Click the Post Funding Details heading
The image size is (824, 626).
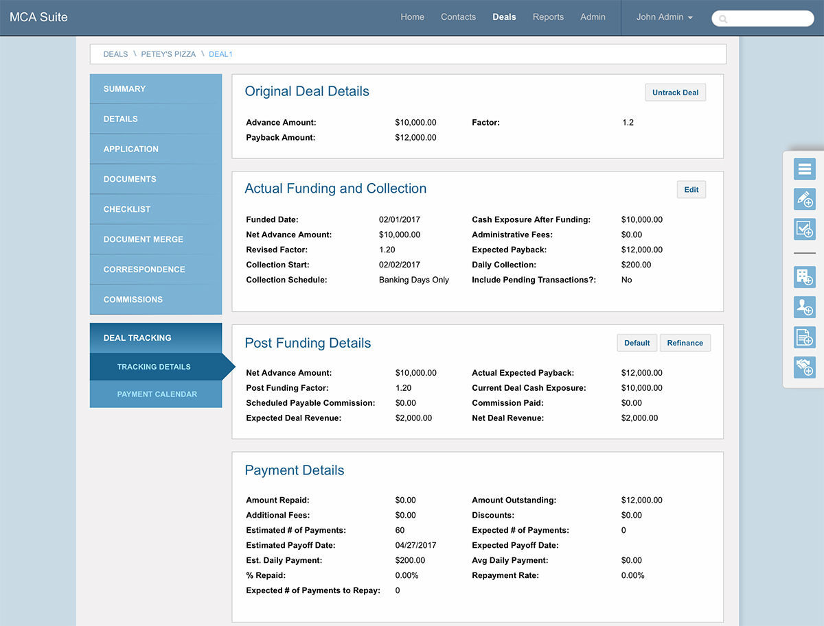click(308, 344)
